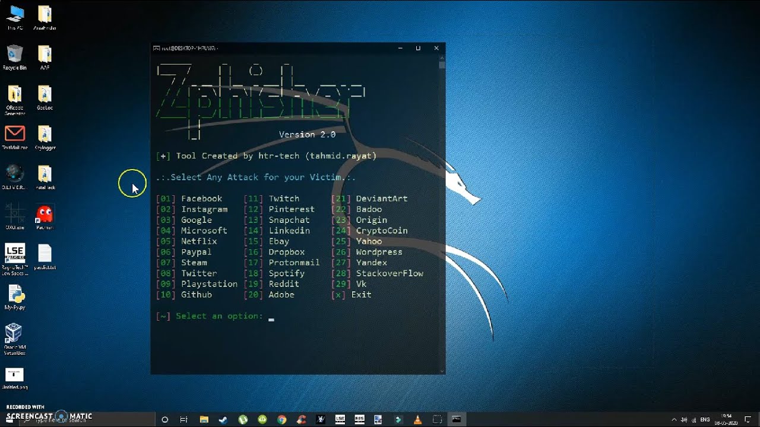760x427 pixels.
Task: Click the '[19] Reddit' option text
Action: [271, 284]
